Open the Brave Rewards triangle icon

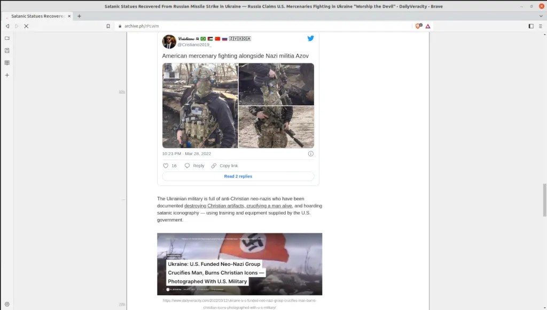428,26
